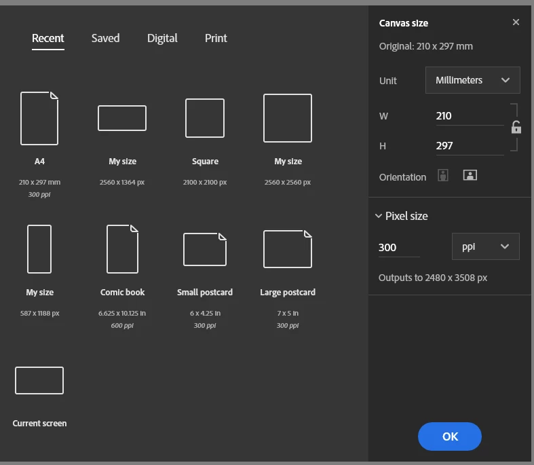534x465 pixels.
Task: Close the Canvas size dialog
Action: point(516,22)
